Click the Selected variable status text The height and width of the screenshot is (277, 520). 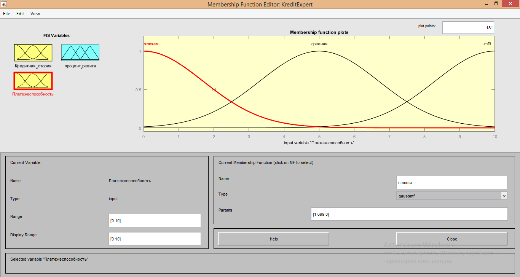point(49,259)
